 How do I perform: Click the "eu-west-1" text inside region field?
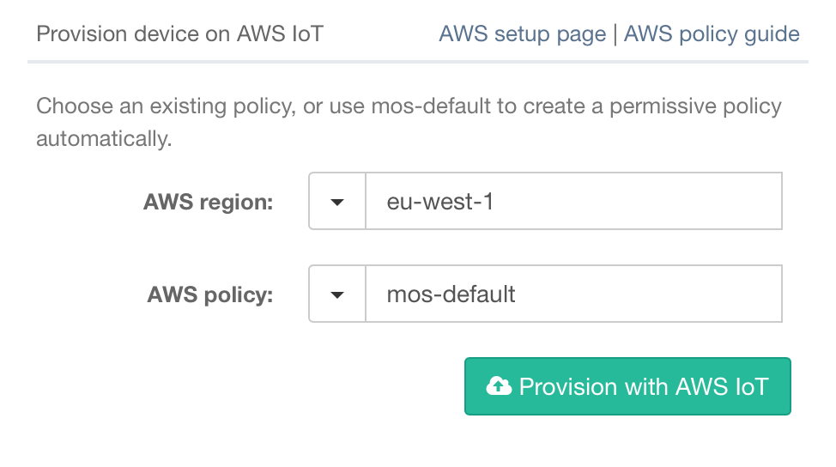click(x=440, y=203)
